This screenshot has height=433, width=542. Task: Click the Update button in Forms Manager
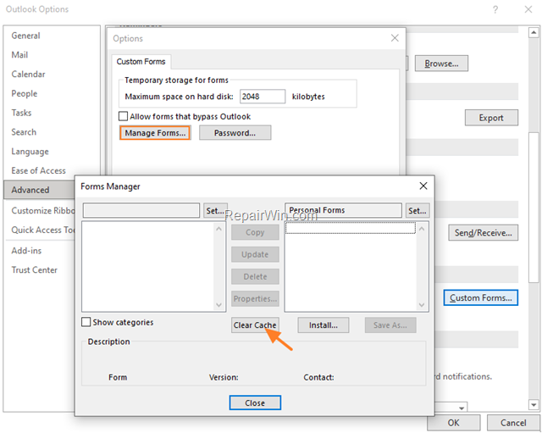[255, 254]
